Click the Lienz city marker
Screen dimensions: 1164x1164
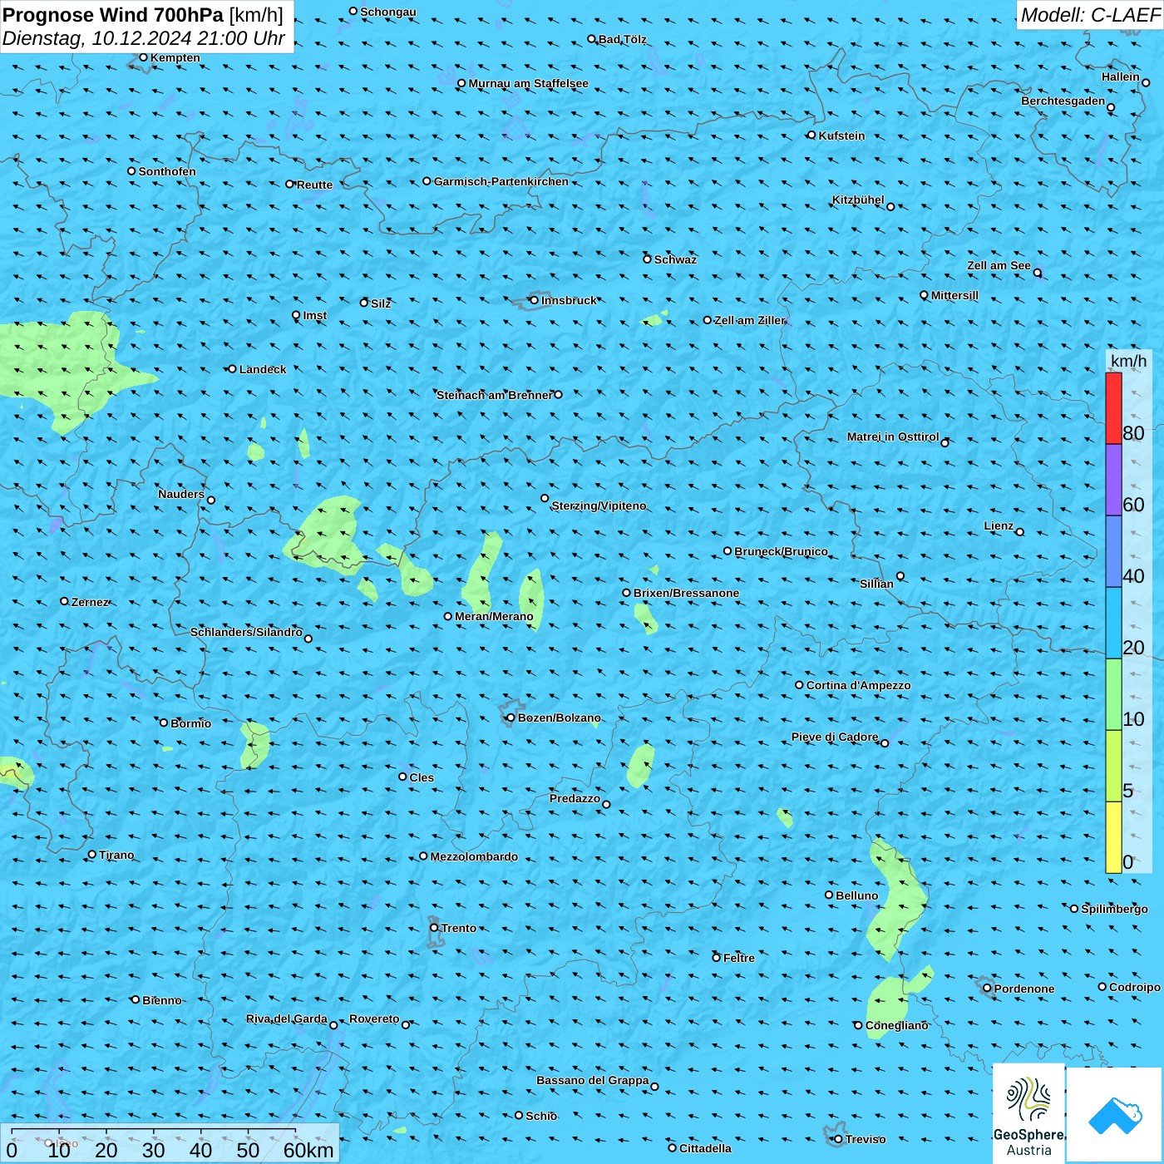(x=1020, y=532)
